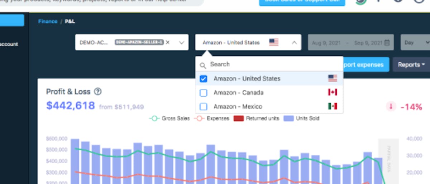Click the green circular avatar icon in header
This screenshot has height=184, width=430.
[x=361, y=1]
